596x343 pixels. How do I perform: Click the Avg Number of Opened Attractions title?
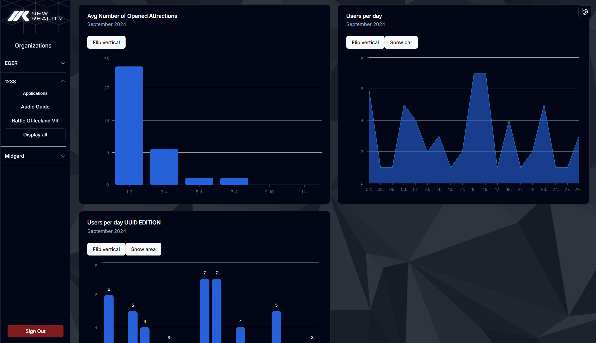(132, 16)
